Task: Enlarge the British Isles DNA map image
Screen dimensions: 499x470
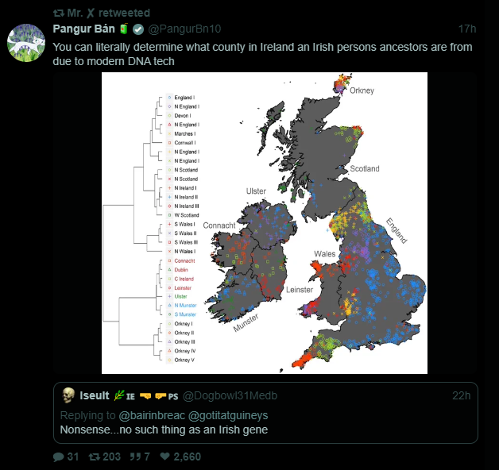Action: click(x=265, y=222)
